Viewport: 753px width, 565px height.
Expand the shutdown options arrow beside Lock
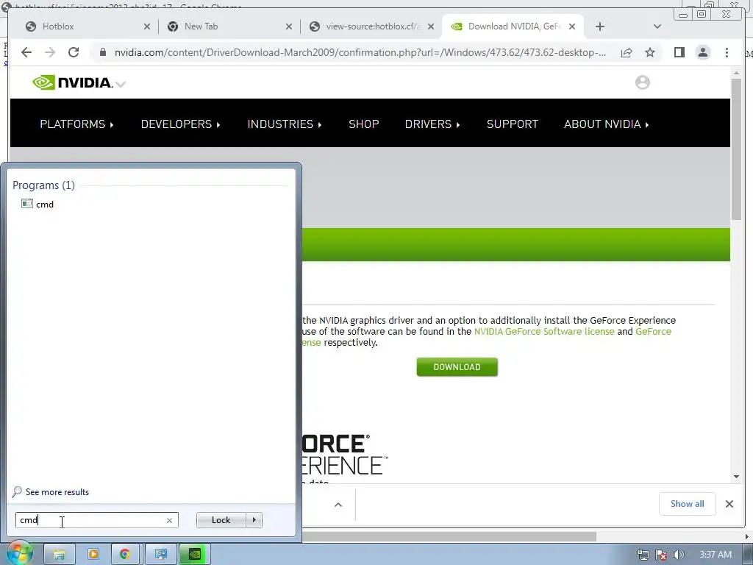(254, 520)
